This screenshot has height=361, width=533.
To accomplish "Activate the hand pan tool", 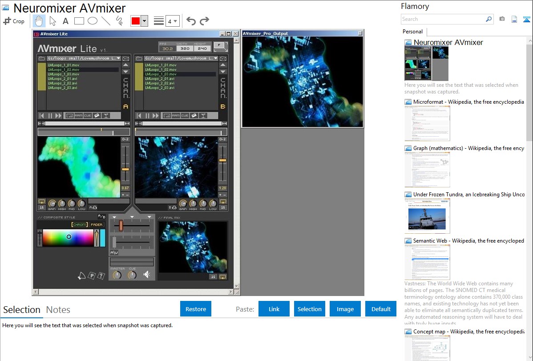I will [39, 21].
